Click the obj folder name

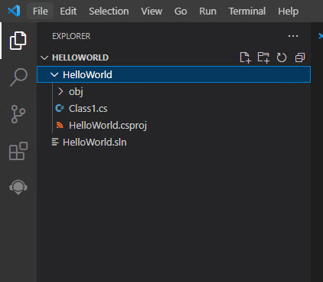click(76, 92)
